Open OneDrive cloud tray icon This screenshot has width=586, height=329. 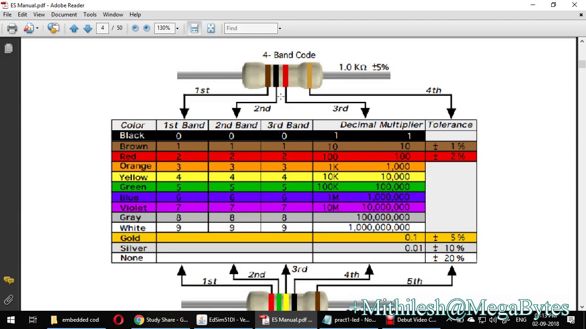[x=471, y=320]
